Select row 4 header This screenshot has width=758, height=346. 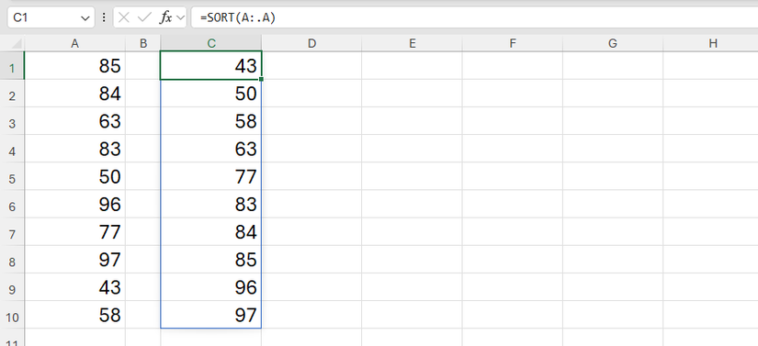(12, 149)
